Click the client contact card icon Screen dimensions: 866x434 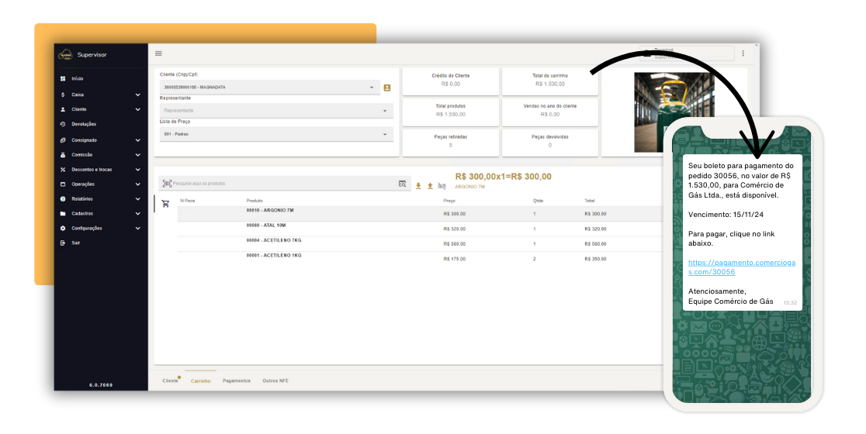387,88
